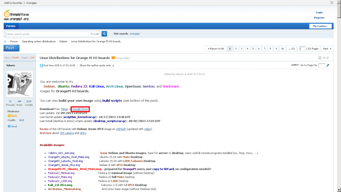The image size is (341, 192).
Task: Click the right arrow next thread icon
Action: [x=328, y=58]
